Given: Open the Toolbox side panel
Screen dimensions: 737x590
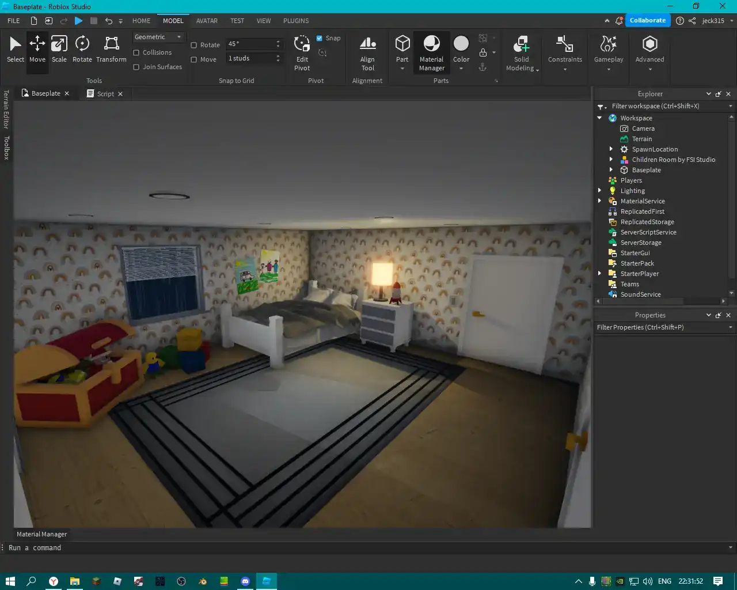Looking at the screenshot, I should (6, 148).
